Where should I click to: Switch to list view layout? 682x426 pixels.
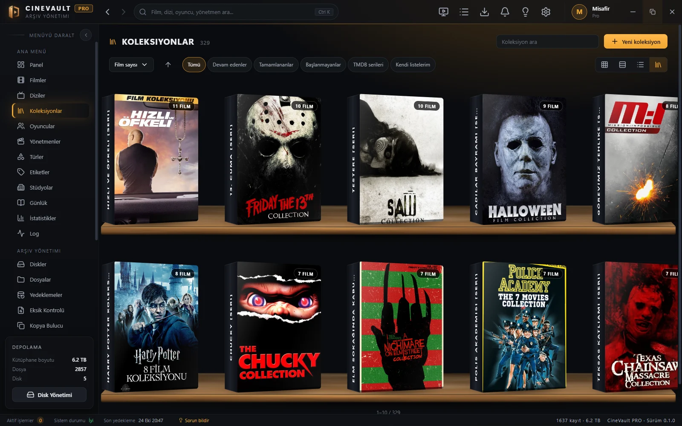pyautogui.click(x=640, y=65)
